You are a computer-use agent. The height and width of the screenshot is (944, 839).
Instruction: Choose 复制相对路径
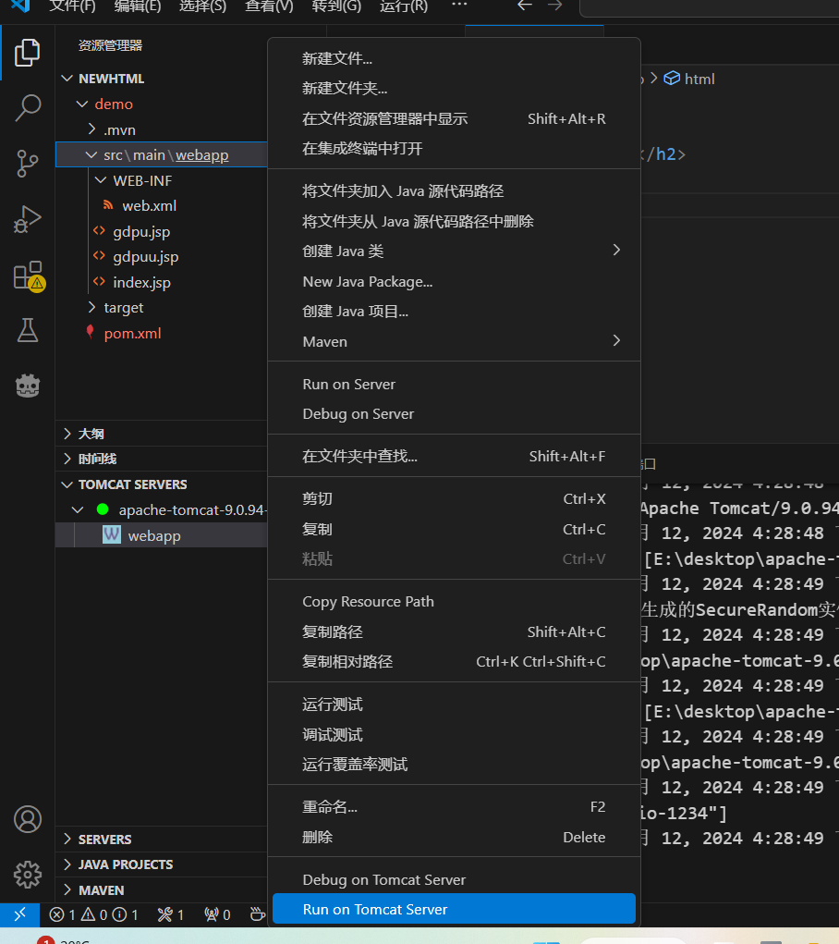tap(454, 662)
